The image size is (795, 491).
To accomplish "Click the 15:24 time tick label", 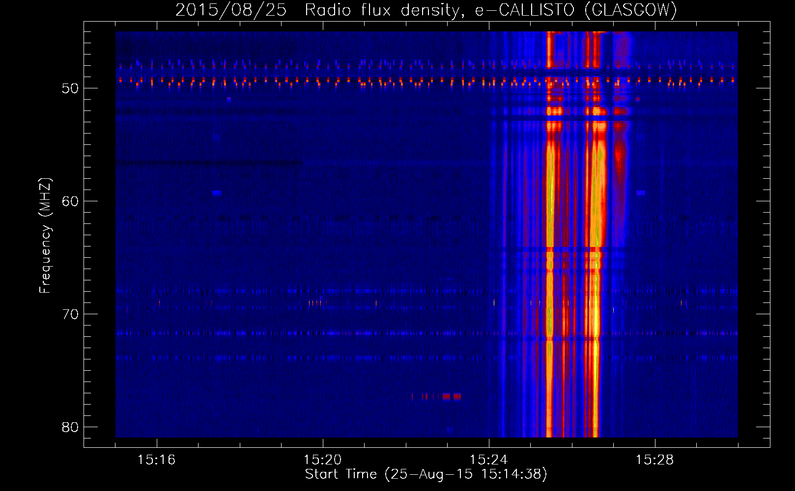I will click(488, 460).
